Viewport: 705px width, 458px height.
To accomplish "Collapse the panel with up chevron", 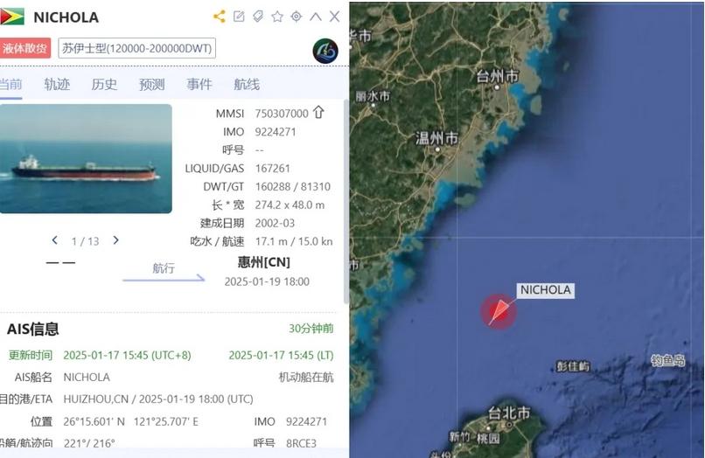I will click(316, 17).
